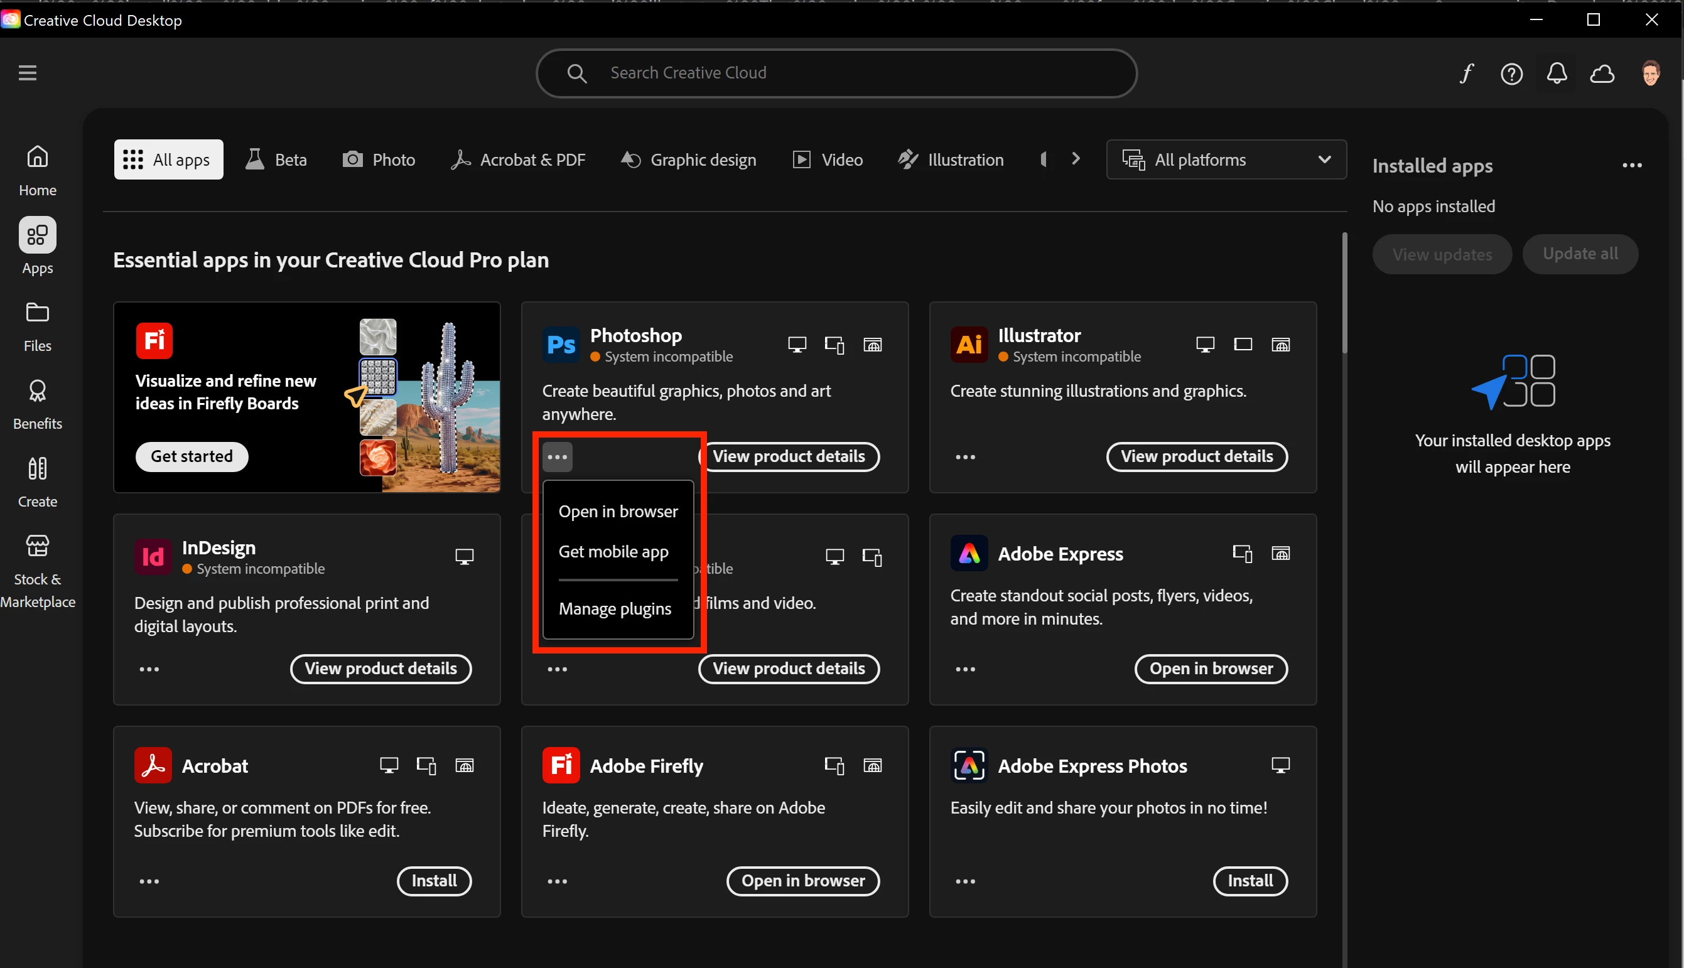Click the Search Creative Cloud field
The image size is (1684, 968).
[x=836, y=73]
